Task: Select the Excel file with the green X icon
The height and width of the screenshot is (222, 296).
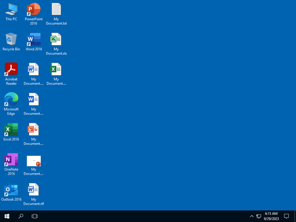Action: 56,74
